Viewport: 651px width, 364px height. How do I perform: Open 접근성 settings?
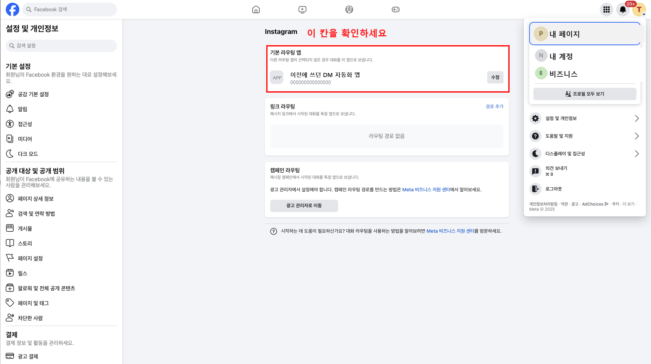pos(61,124)
